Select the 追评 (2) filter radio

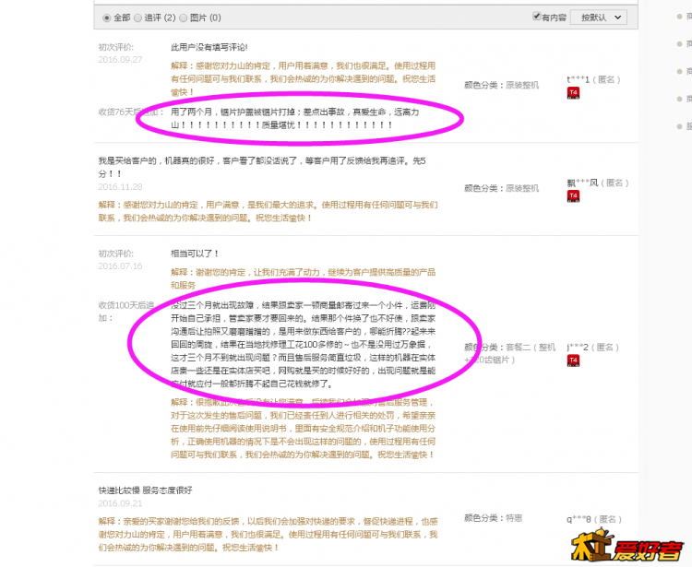click(138, 18)
